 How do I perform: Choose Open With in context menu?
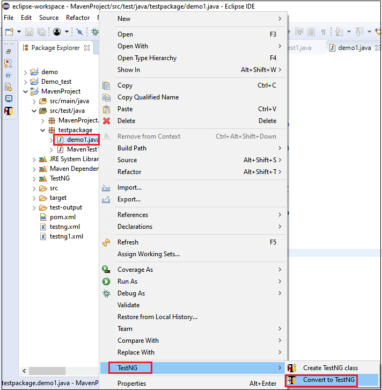click(193, 46)
